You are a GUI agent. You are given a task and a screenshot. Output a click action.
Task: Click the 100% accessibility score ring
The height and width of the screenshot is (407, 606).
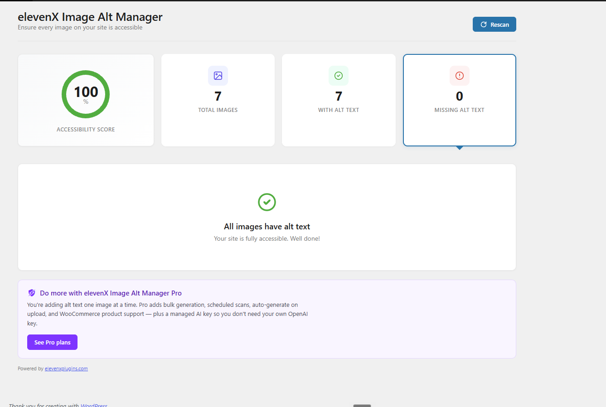pos(86,94)
